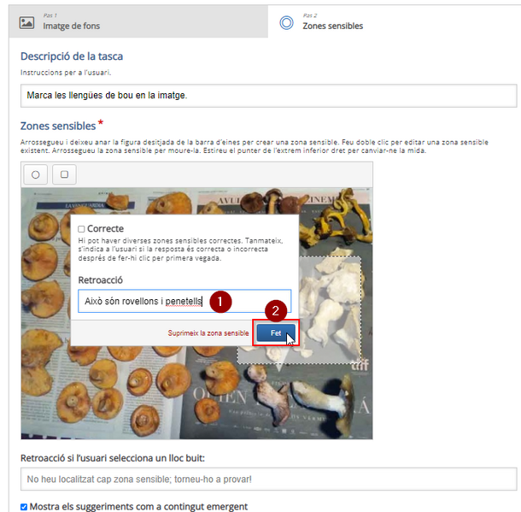Image resolution: width=521 pixels, height=512 pixels.
Task: Click the image icon of step 1
Action: click(x=26, y=22)
